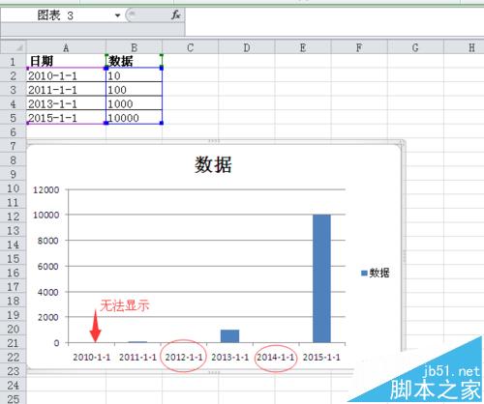Click the 4000 axis label
This screenshot has height=404, width=484.
point(48,292)
